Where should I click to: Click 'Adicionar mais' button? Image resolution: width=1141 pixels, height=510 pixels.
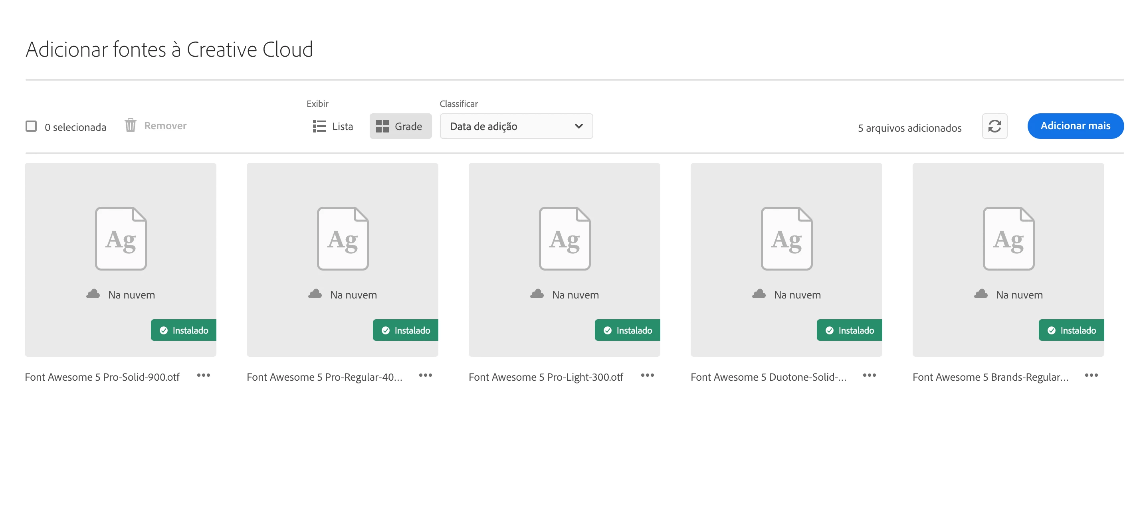tap(1075, 126)
